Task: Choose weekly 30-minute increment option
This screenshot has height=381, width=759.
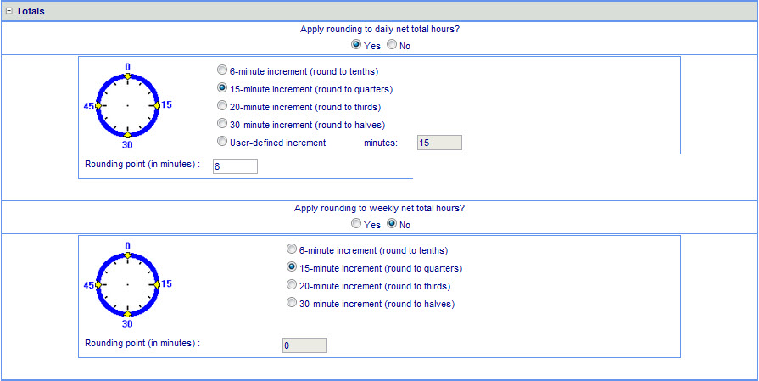Action: pyautogui.click(x=293, y=303)
